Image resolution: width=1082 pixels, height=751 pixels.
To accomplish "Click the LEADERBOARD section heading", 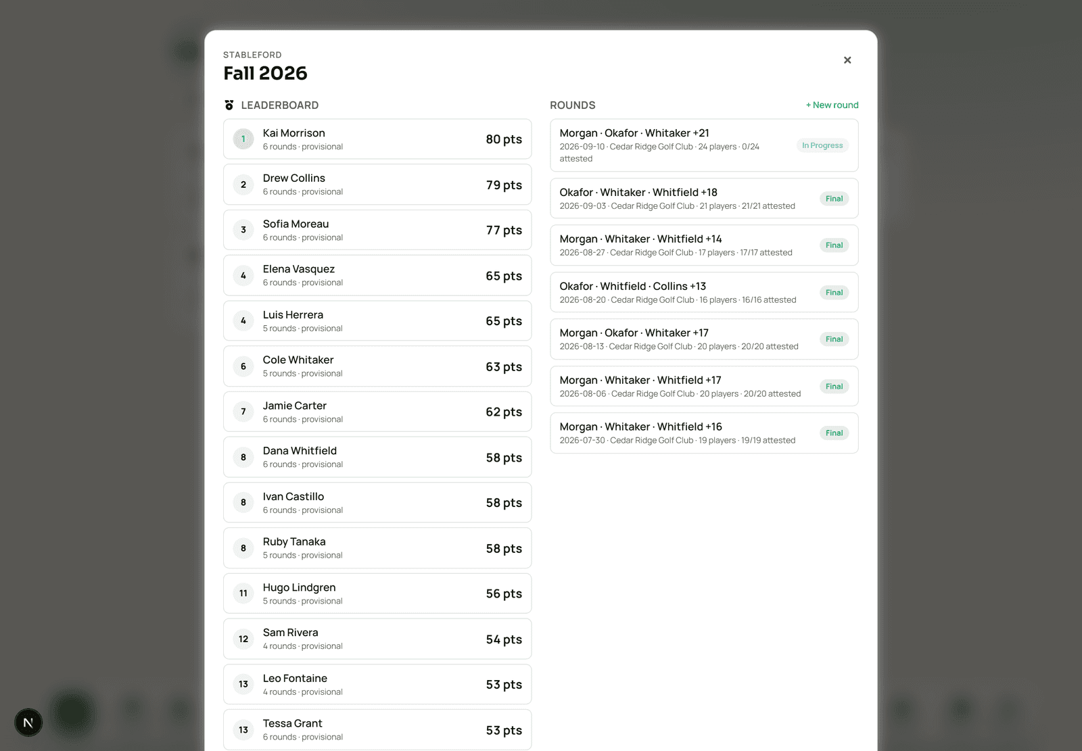I will (x=280, y=105).
